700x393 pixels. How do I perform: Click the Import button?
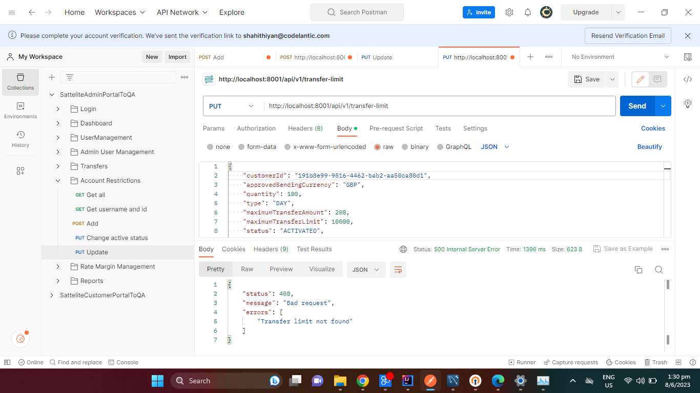pyautogui.click(x=177, y=57)
